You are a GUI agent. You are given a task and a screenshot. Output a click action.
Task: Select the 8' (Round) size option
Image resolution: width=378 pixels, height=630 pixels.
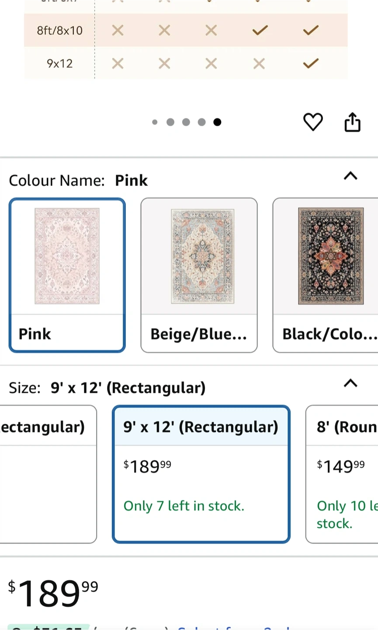click(x=345, y=474)
